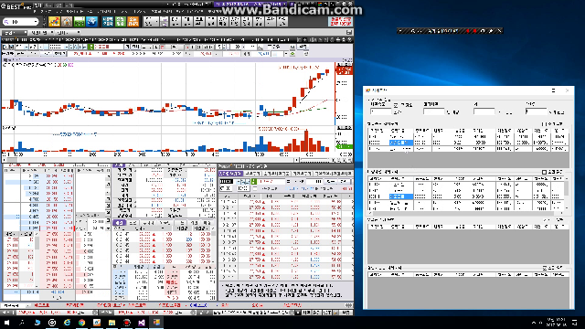Open Internet Explorer from the taskbar

coord(67,323)
